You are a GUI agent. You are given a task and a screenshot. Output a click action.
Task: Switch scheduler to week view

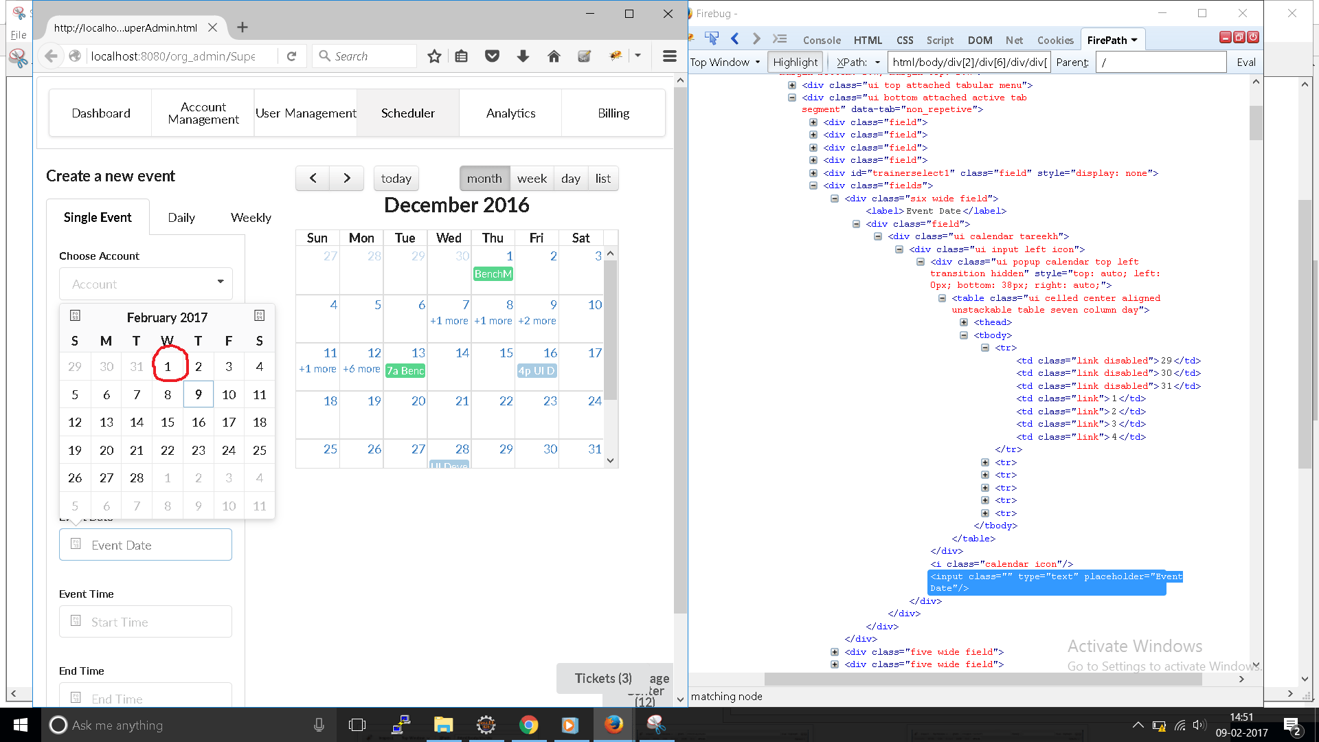coord(532,178)
